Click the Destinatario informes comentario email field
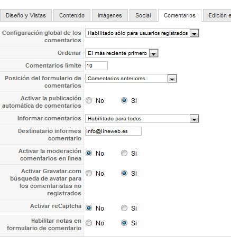 pos(113,131)
